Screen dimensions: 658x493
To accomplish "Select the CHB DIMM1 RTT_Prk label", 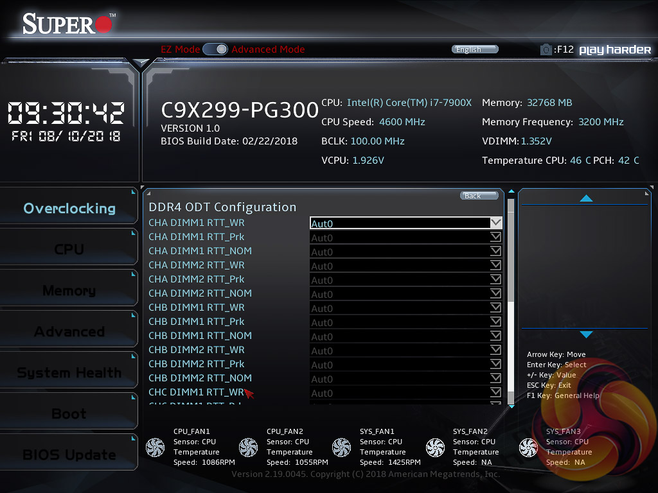I will 197,322.
